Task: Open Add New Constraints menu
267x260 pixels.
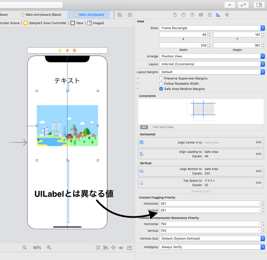Action: [x=113, y=248]
